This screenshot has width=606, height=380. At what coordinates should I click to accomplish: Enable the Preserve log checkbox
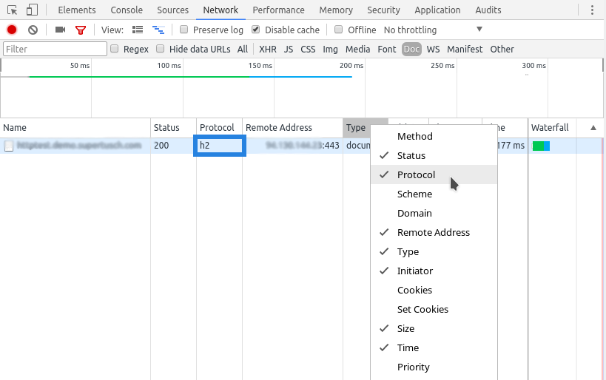(x=184, y=30)
